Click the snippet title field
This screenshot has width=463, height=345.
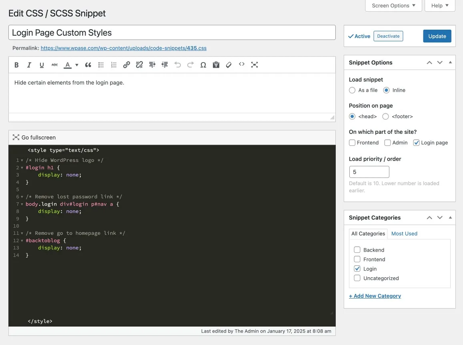click(172, 32)
